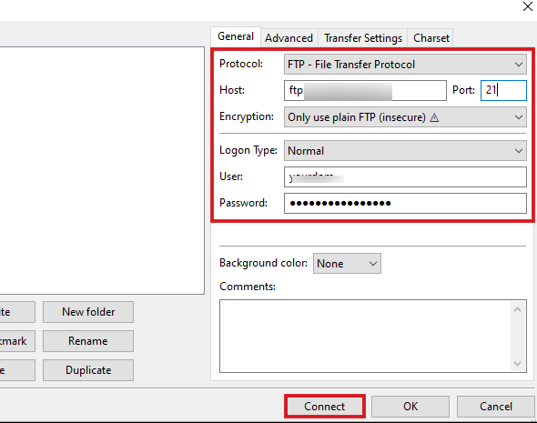Viewport: 537px width, 423px height.
Task: Close the Site Manager dialog window
Action: tap(527, 6)
